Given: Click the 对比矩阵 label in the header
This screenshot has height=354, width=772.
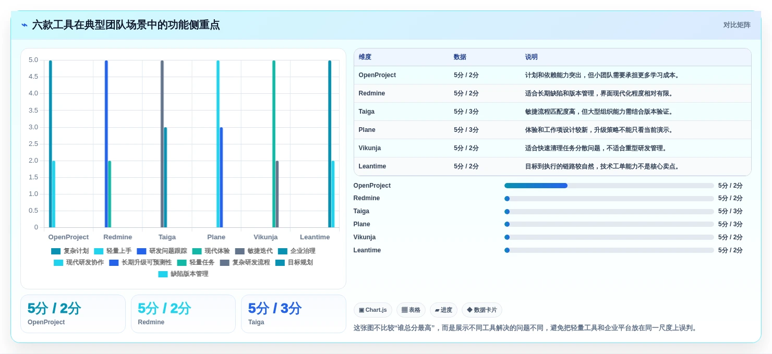Looking at the screenshot, I should pos(737,25).
